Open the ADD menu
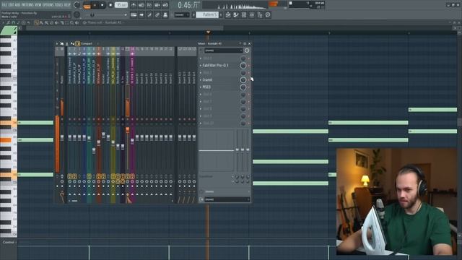 coord(17,5)
